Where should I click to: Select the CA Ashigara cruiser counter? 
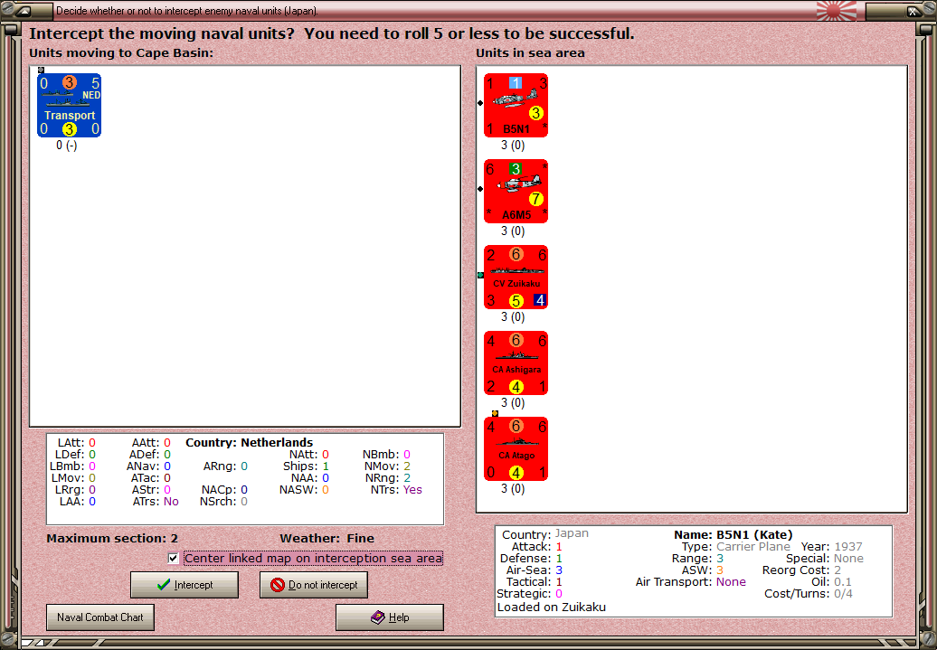point(516,363)
